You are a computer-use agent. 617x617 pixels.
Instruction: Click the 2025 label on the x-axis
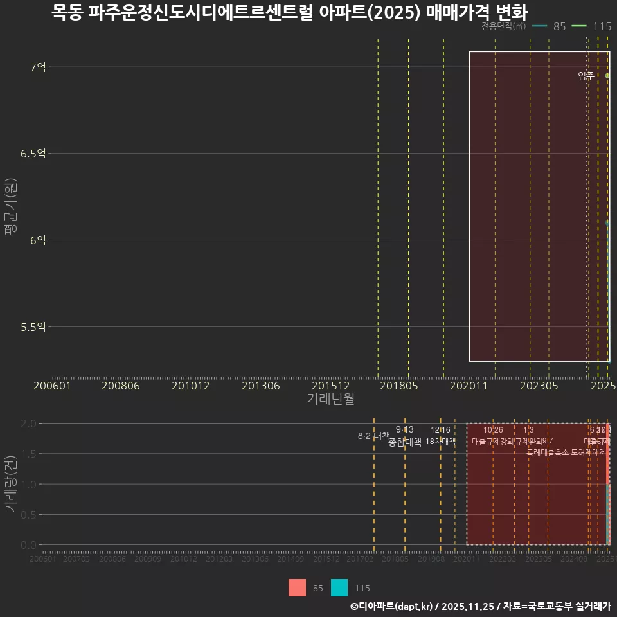604,385
